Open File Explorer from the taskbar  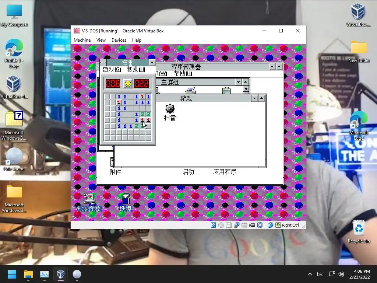tap(28, 274)
